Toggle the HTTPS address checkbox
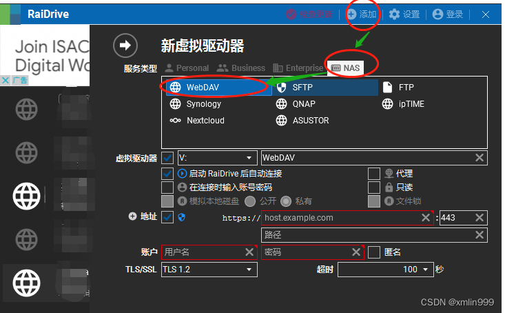 167,217
